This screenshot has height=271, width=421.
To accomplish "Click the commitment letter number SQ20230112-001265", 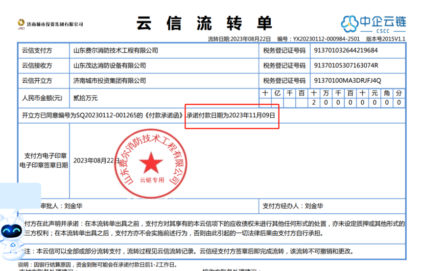I will (x=107, y=115).
